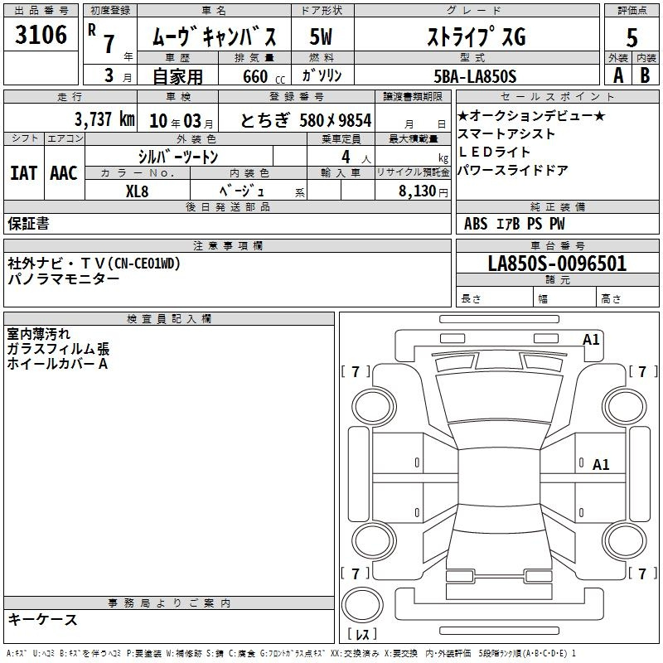Click chassis number LA850S-0096501

557,264
